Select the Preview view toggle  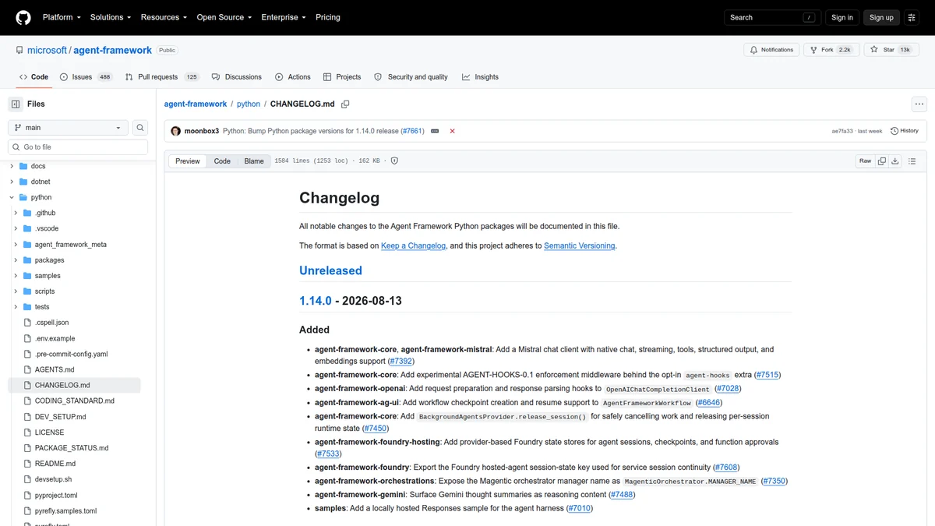click(x=188, y=161)
